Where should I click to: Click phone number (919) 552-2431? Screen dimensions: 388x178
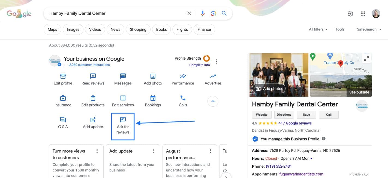(x=279, y=166)
